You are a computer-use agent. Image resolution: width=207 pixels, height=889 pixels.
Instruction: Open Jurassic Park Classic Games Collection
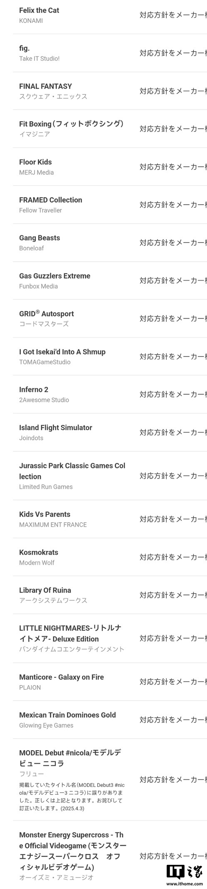click(x=110, y=476)
